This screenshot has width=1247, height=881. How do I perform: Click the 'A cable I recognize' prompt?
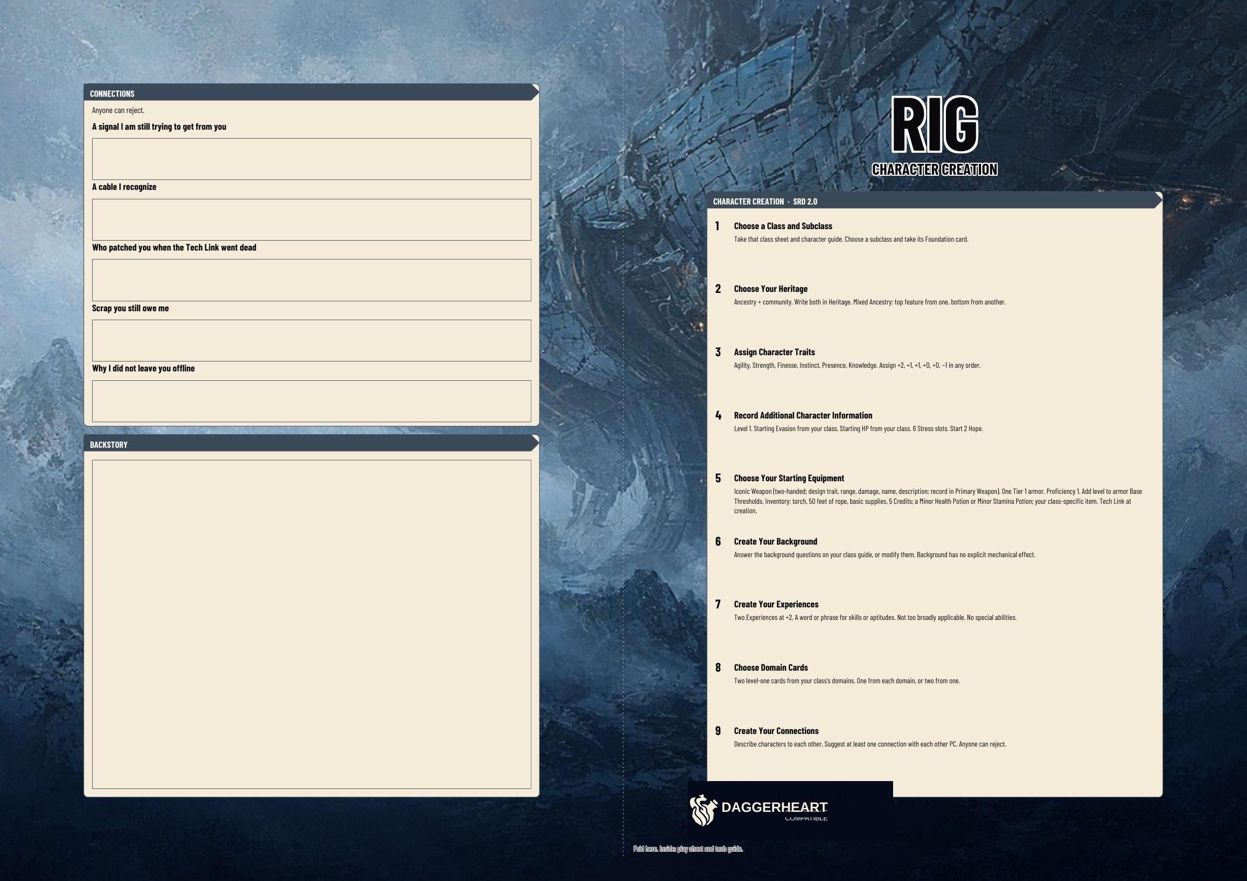pos(124,187)
